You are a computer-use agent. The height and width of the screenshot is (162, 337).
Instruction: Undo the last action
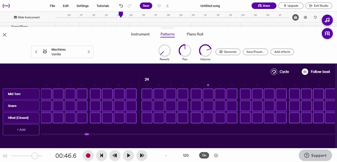pos(121,6)
